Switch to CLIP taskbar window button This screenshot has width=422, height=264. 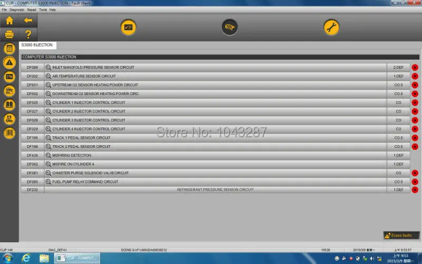click(77, 258)
